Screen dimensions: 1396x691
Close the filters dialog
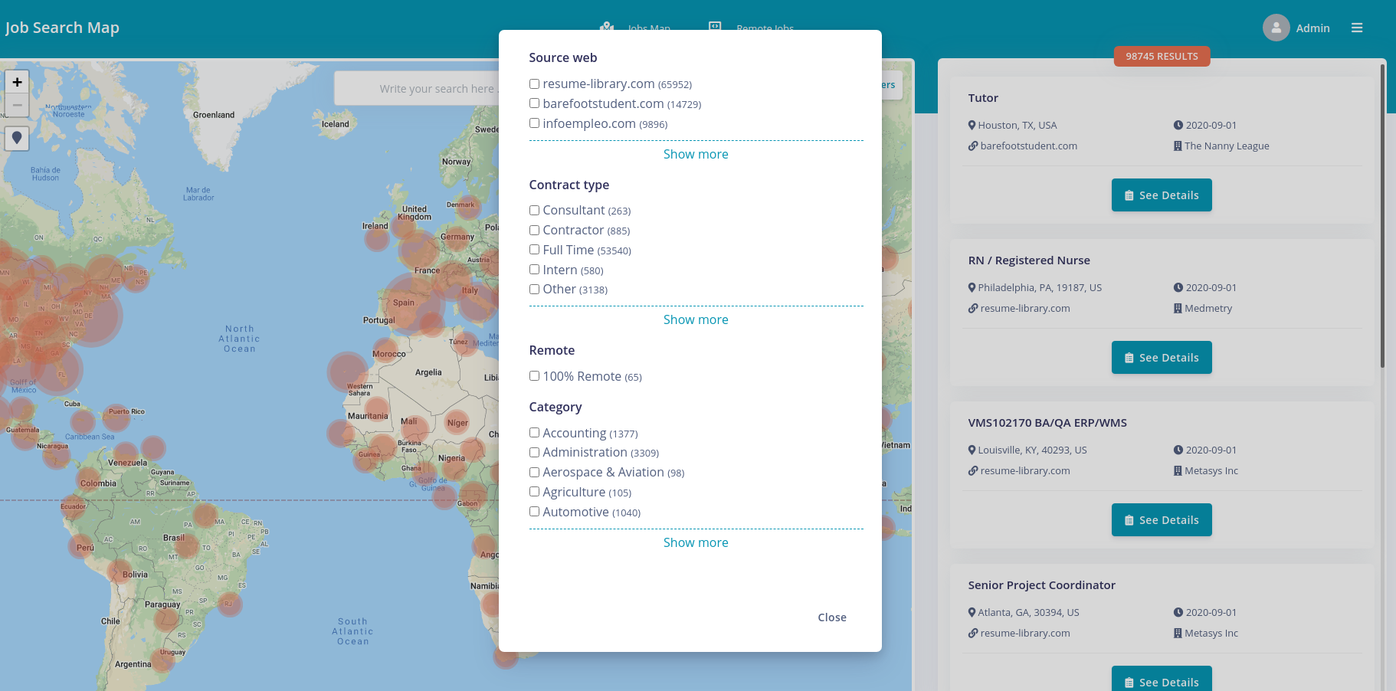click(832, 617)
